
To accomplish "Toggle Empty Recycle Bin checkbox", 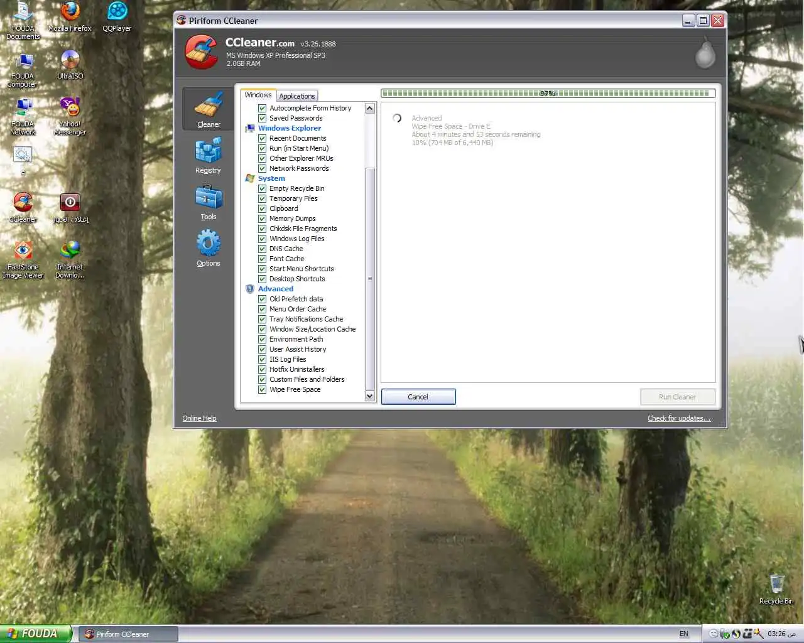I will [x=263, y=188].
